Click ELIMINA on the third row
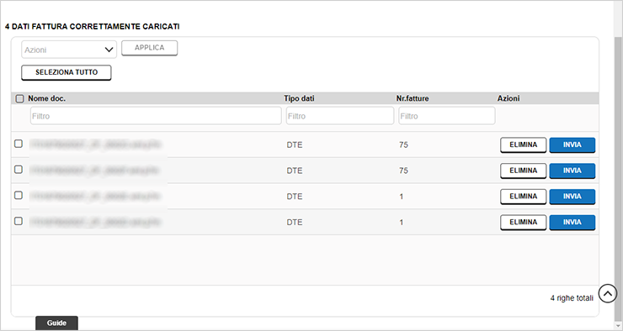The image size is (623, 331). (x=524, y=197)
